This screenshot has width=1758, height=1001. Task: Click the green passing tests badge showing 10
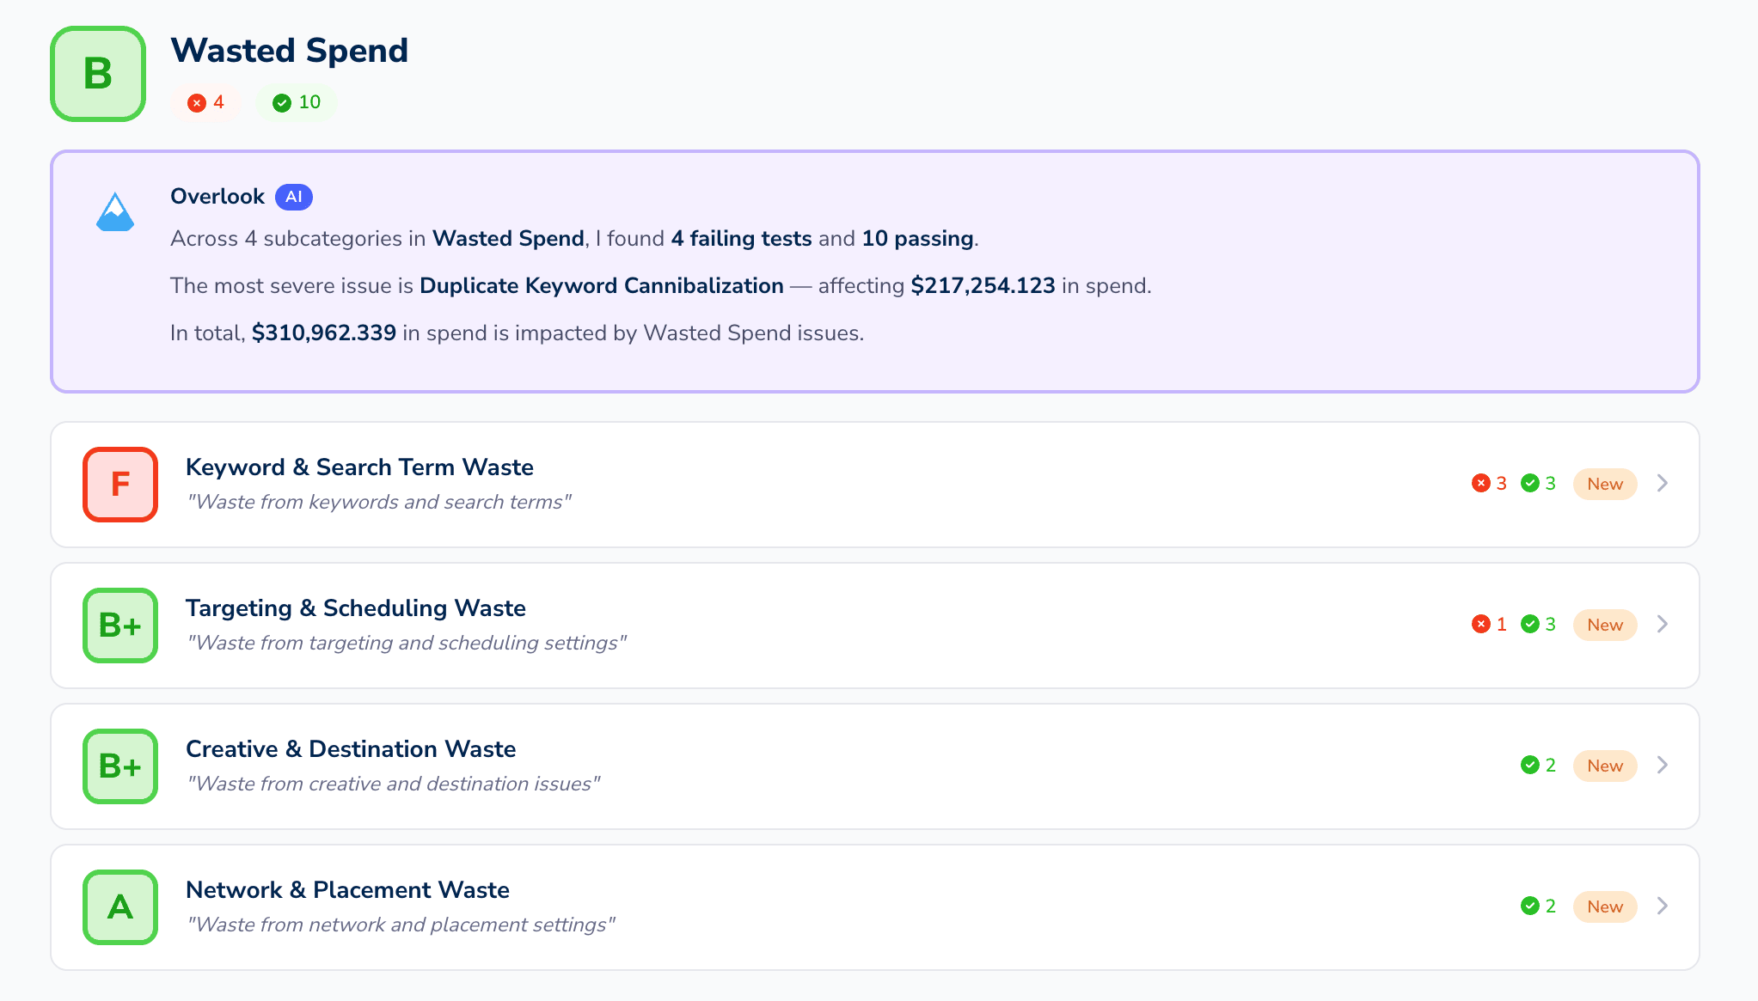tap(296, 102)
